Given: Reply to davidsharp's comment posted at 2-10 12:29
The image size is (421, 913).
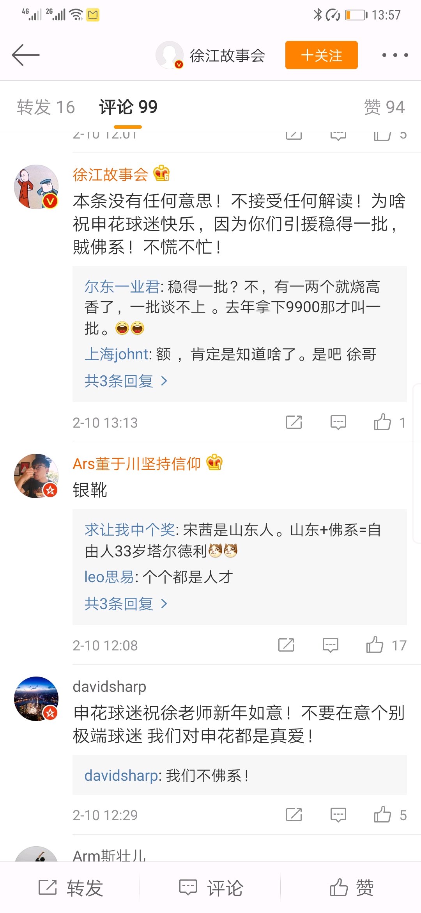Looking at the screenshot, I should point(338,815).
